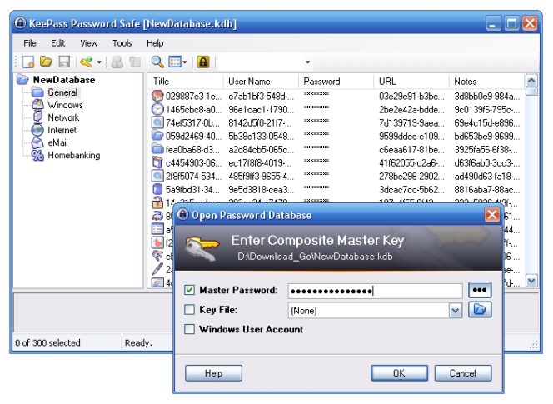The image size is (553, 404).
Task: Click the Copy user name toolbar icon
Action: [x=117, y=62]
